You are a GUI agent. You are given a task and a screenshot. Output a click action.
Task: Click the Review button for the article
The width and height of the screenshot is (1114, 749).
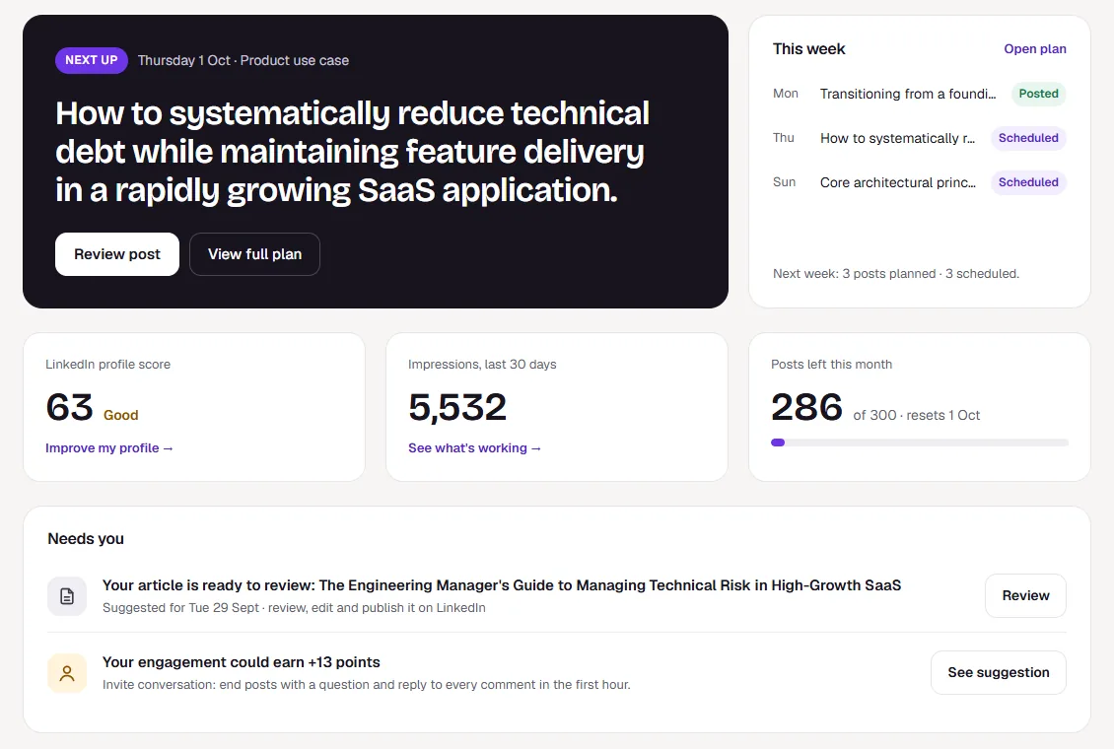(1025, 595)
